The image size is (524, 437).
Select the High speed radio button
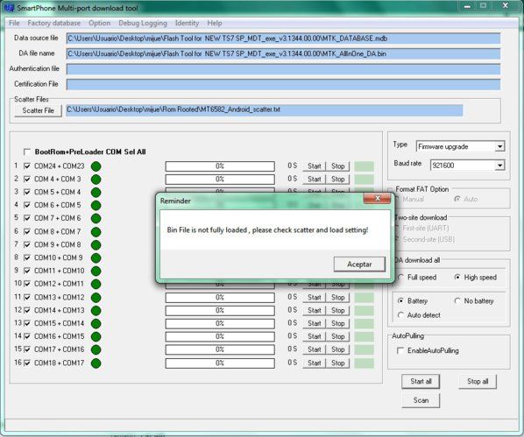coord(457,278)
